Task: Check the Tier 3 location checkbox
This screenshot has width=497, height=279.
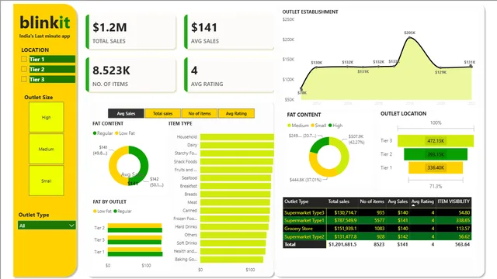Action: [24, 79]
